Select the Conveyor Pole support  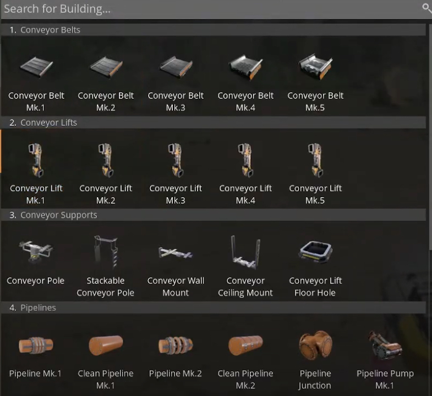click(36, 252)
